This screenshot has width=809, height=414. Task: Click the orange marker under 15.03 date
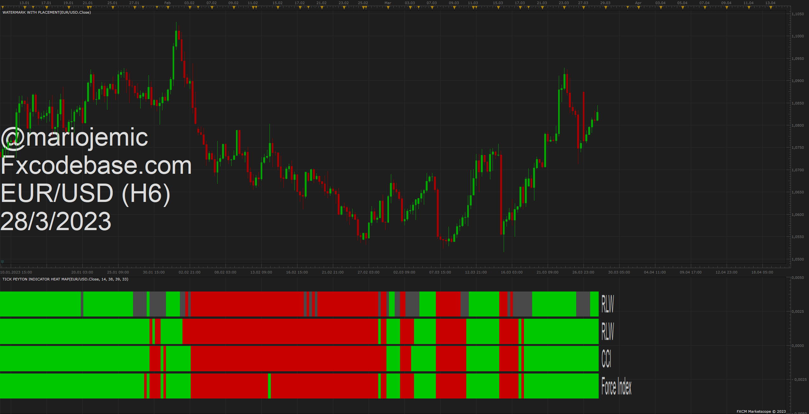point(498,8)
